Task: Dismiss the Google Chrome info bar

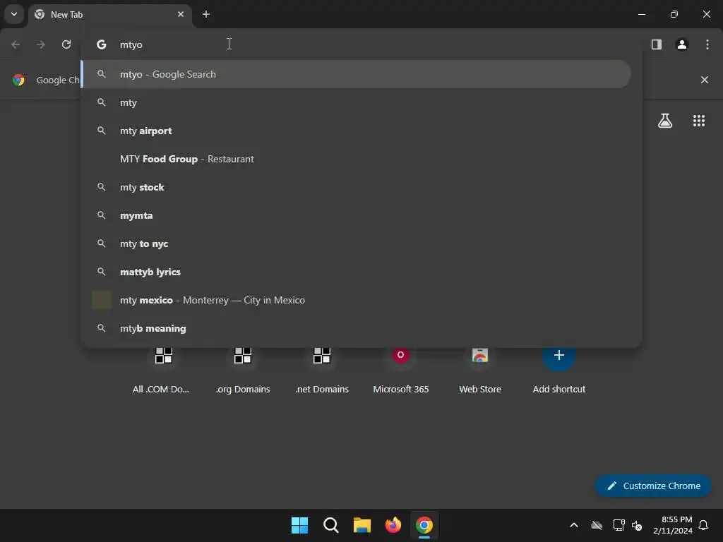Action: (704, 80)
